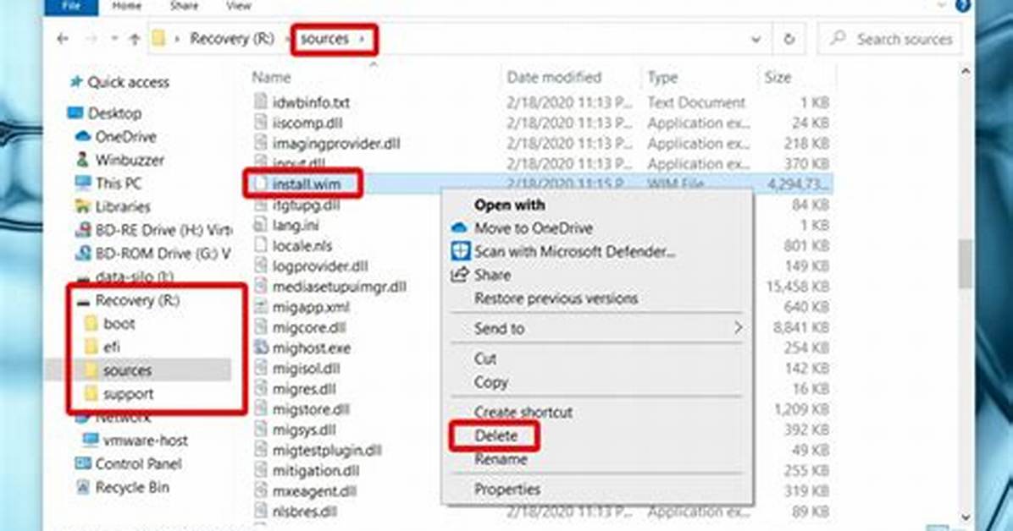Refresh the sources folder view
This screenshot has height=531, width=1013.
[x=789, y=40]
